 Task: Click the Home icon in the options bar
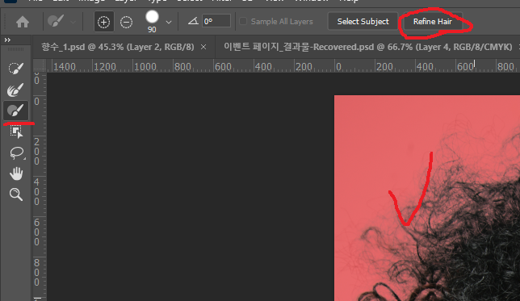pyautogui.click(x=23, y=23)
